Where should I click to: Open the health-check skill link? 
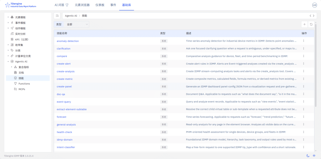tap(64, 132)
